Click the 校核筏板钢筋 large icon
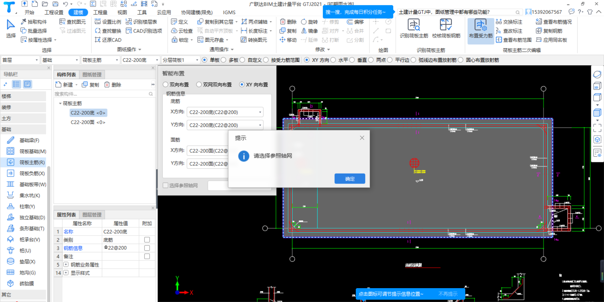 click(446, 25)
